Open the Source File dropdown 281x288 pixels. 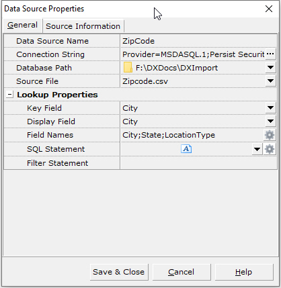coord(270,81)
